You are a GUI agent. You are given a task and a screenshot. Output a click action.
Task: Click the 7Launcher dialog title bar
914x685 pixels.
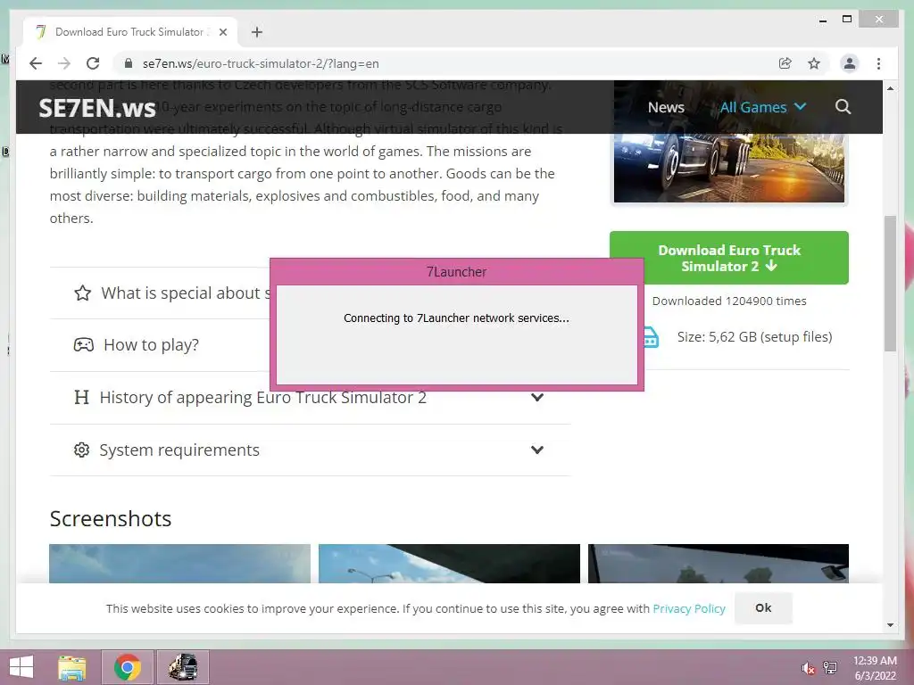click(456, 272)
